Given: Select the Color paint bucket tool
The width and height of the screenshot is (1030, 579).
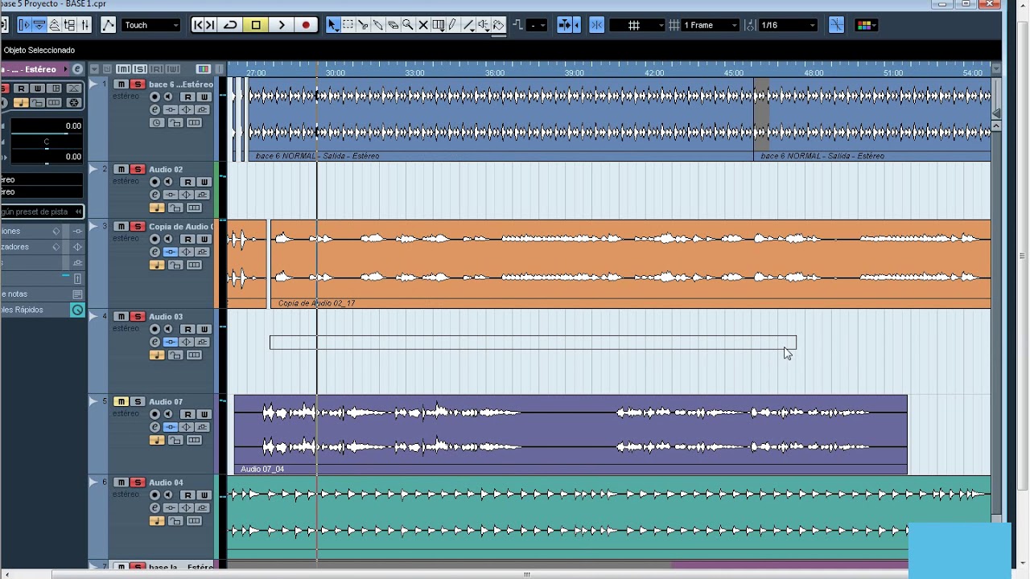Looking at the screenshot, I should tap(499, 25).
